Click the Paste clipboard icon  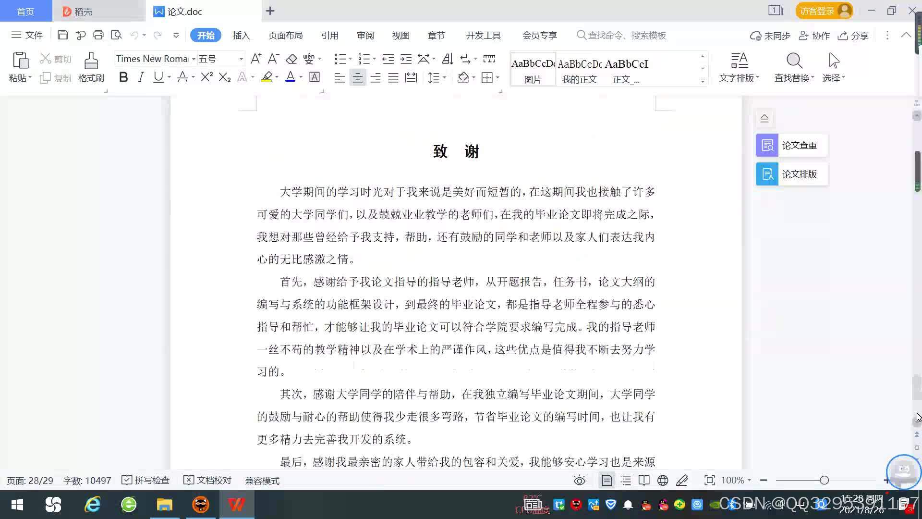point(20,61)
